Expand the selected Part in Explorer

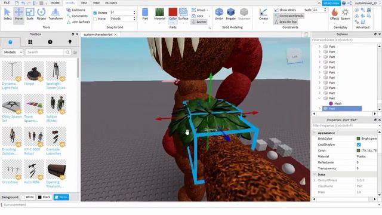pyautogui.click(x=319, y=109)
